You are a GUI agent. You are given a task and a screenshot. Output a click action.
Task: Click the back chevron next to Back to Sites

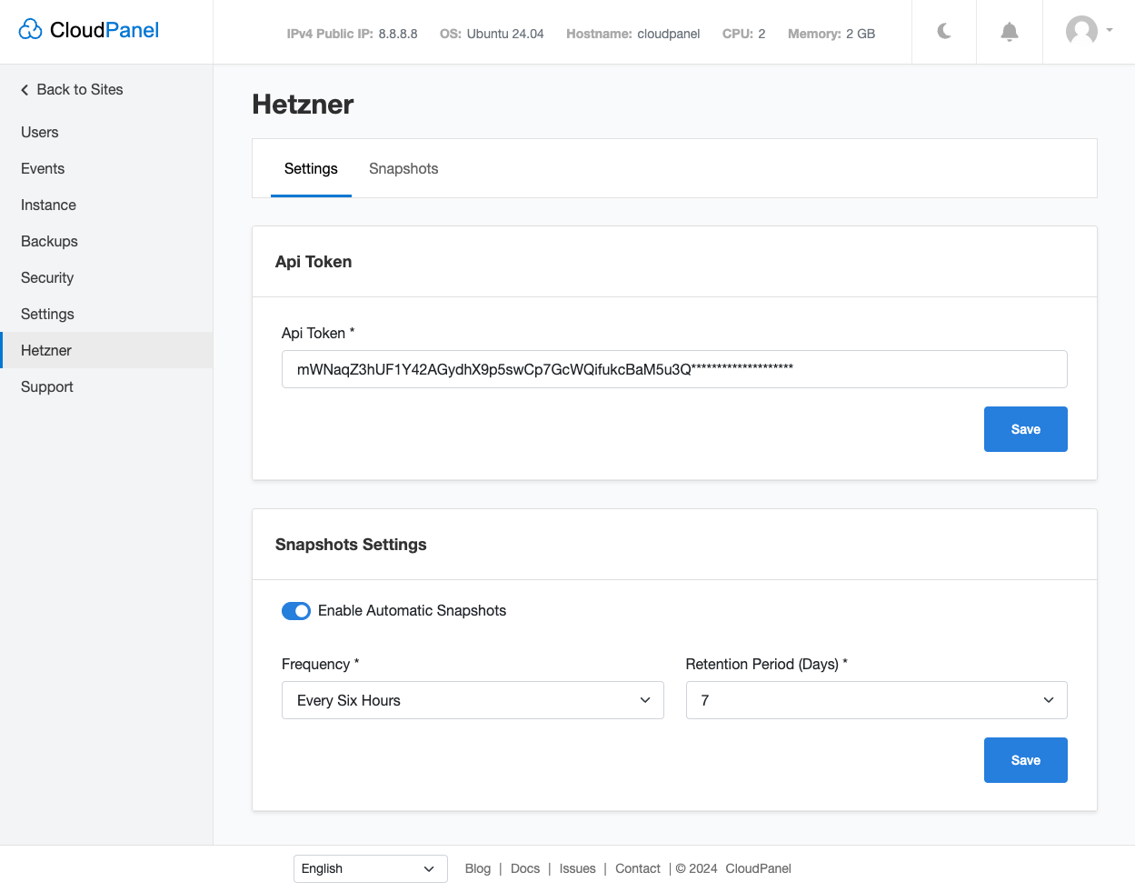(24, 89)
